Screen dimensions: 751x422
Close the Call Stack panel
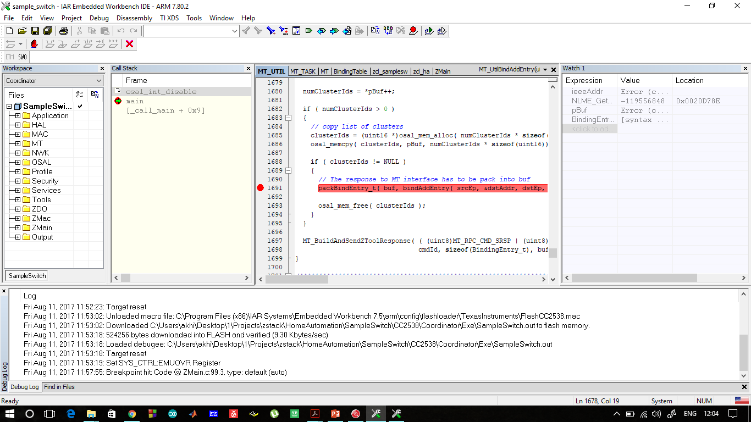point(247,69)
